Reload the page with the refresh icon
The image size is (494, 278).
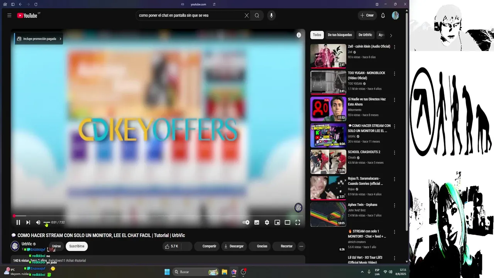pyautogui.click(x=36, y=4)
